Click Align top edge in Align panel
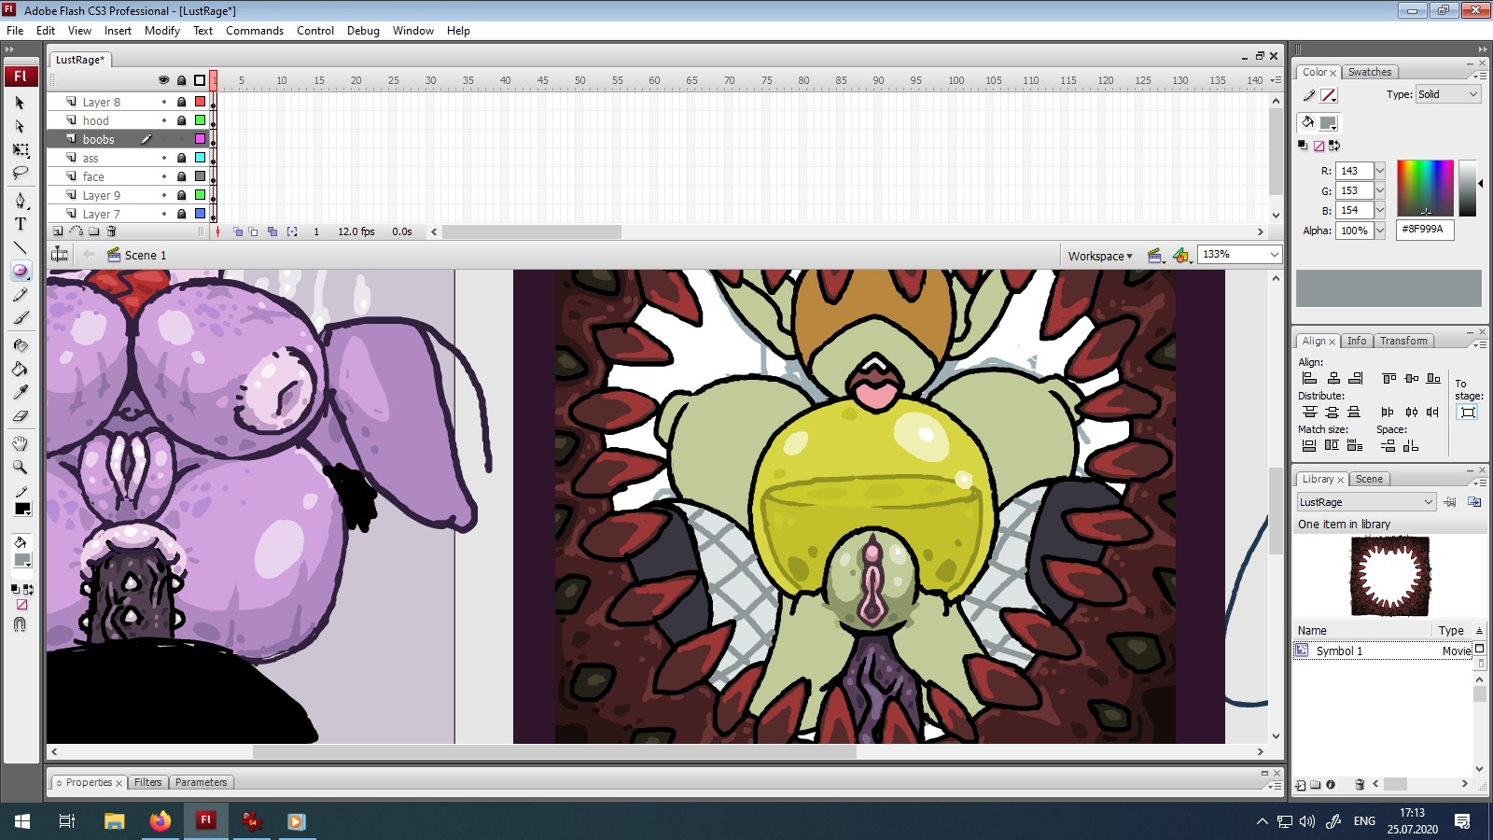Screen dimensions: 1493x840 click(x=1388, y=378)
